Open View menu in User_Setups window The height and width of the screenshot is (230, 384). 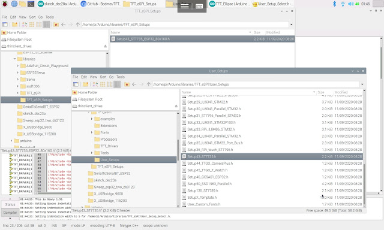point(94,77)
